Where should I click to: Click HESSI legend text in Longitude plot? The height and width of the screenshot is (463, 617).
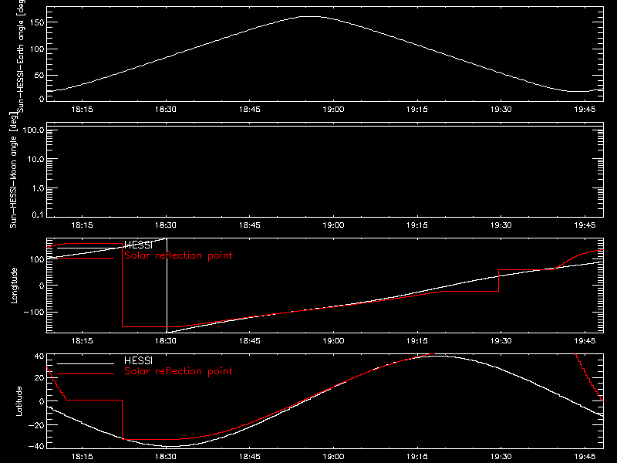pyautogui.click(x=138, y=245)
